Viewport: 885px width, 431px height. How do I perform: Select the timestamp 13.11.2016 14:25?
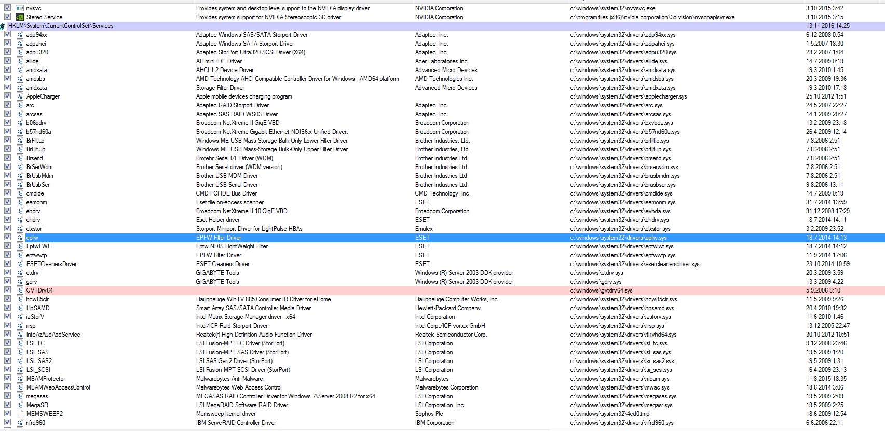coord(828,26)
